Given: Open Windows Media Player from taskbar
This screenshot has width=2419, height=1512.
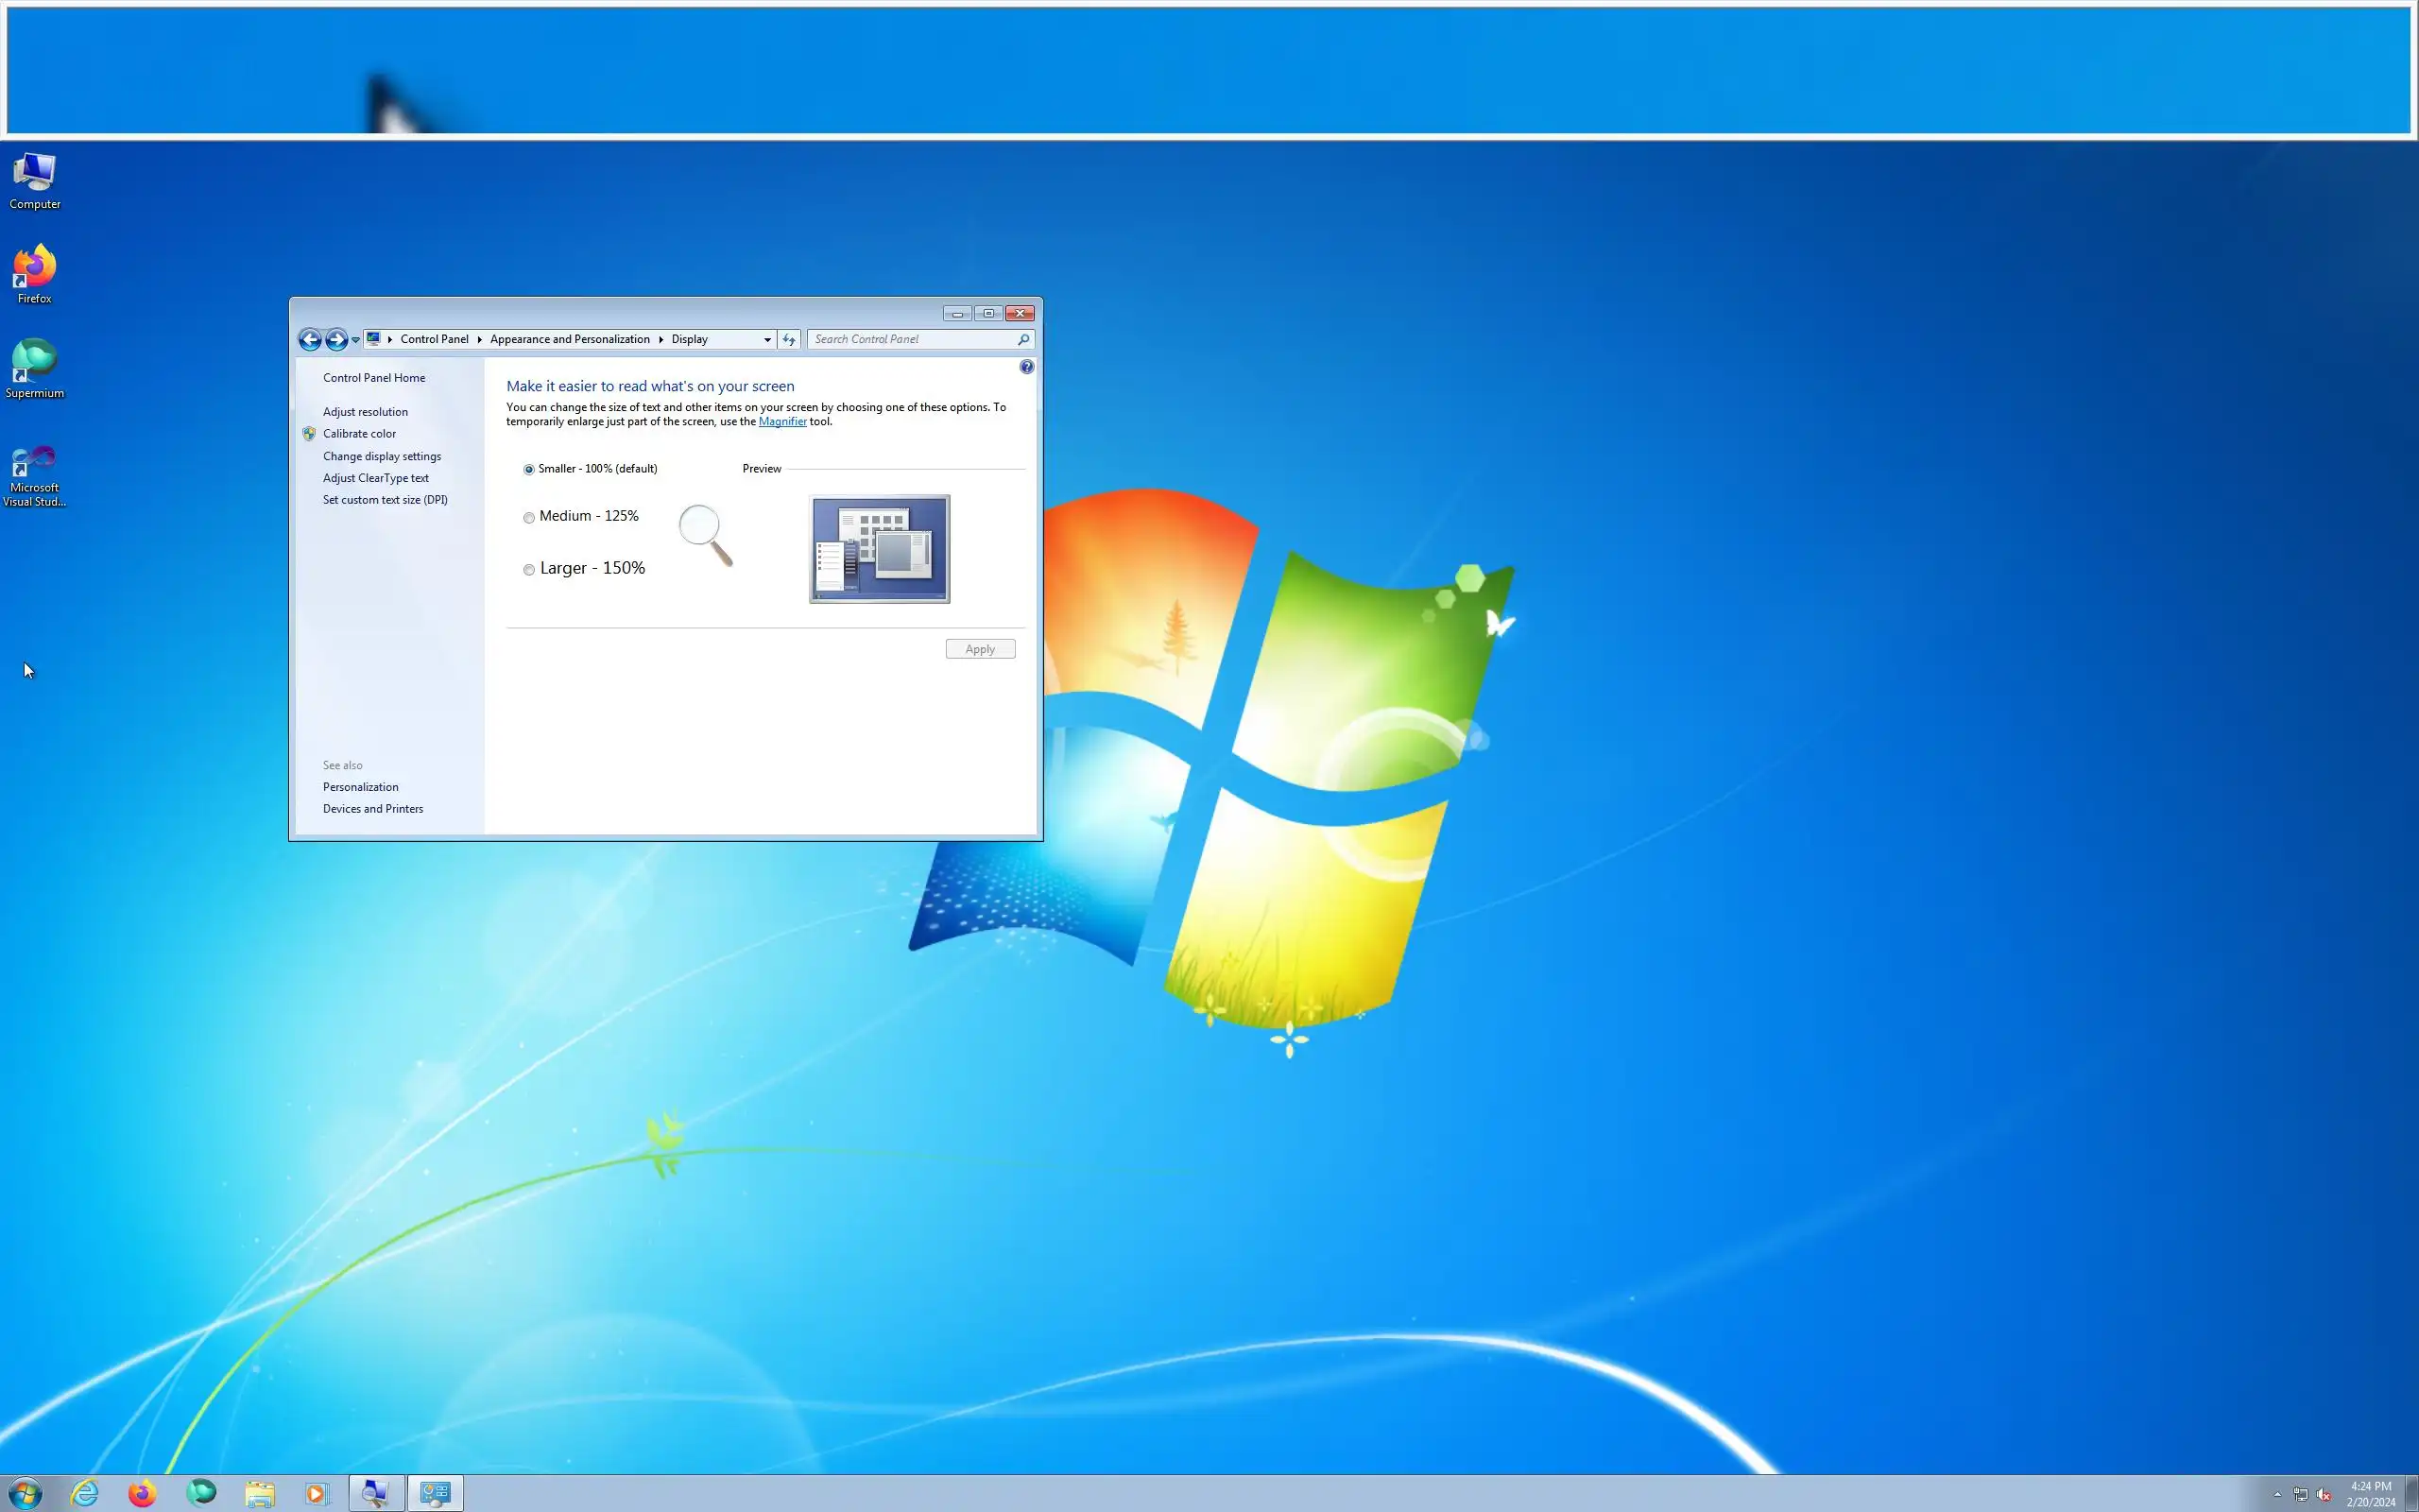Looking at the screenshot, I should (x=317, y=1493).
